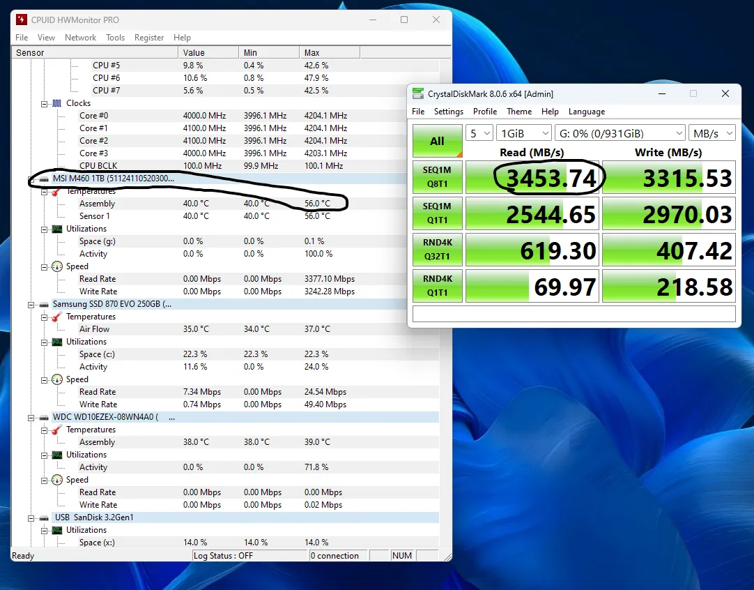Image resolution: width=754 pixels, height=590 pixels.
Task: Open the G: drive selection dropdown
Action: [620, 133]
